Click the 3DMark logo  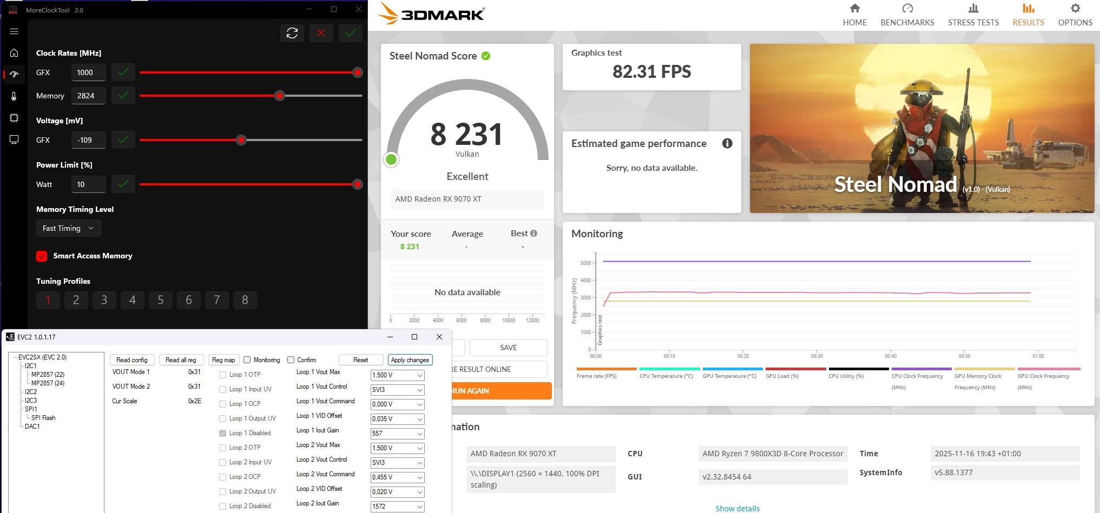point(431,14)
